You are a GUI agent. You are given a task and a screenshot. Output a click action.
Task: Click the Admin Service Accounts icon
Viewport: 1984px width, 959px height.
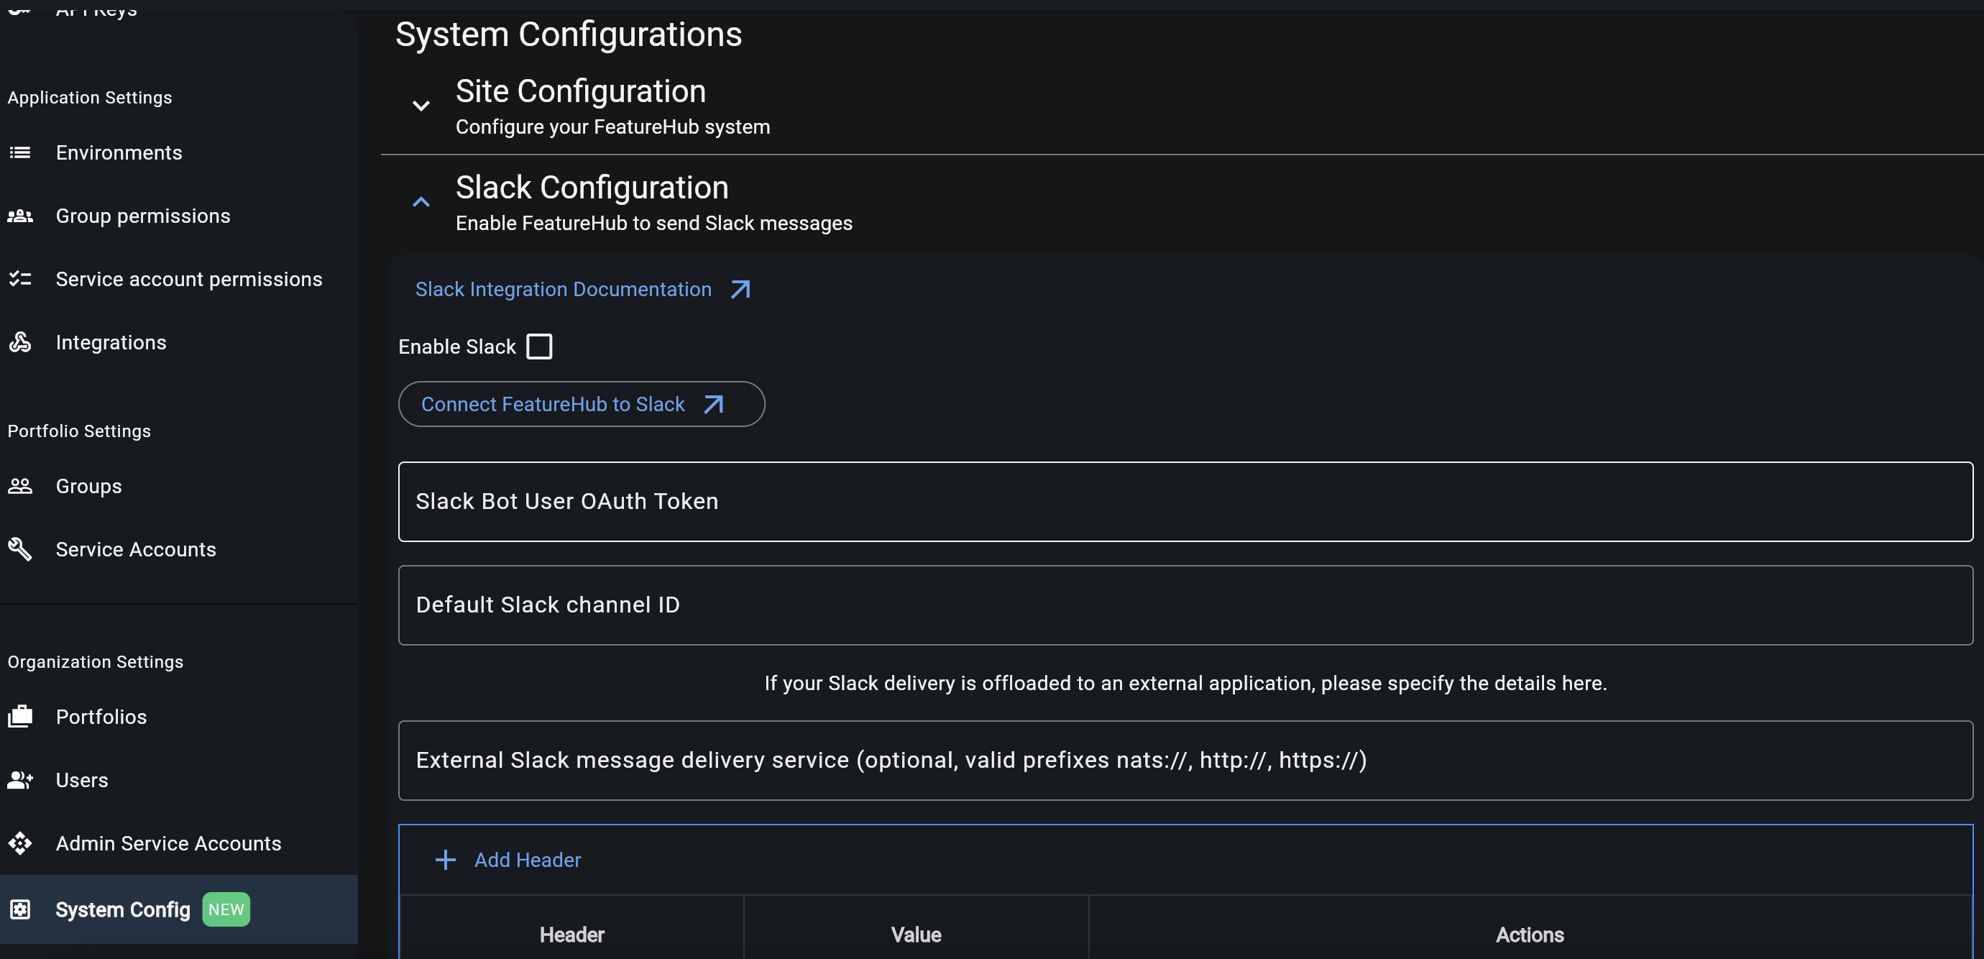click(20, 843)
